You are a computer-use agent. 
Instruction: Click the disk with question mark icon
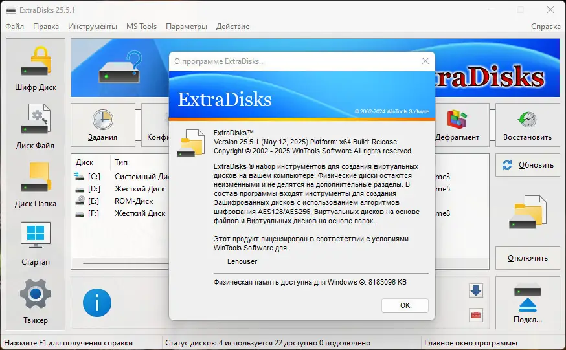(x=120, y=67)
